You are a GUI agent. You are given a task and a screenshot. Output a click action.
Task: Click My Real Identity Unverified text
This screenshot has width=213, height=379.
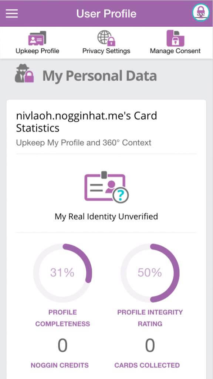pyautogui.click(x=106, y=216)
